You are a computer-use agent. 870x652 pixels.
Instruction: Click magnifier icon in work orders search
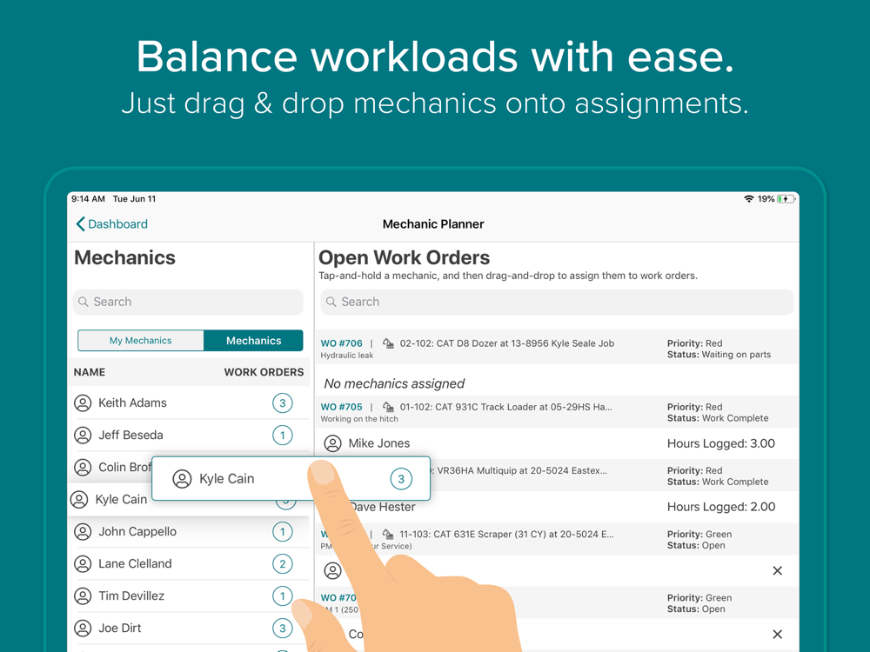click(x=331, y=302)
